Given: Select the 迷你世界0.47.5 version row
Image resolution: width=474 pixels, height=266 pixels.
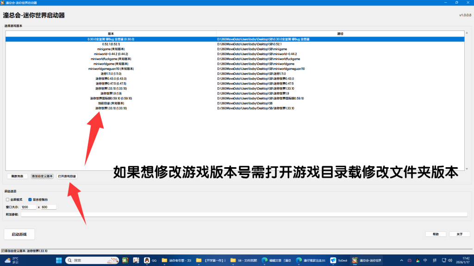Looking at the screenshot, I should [111, 84].
